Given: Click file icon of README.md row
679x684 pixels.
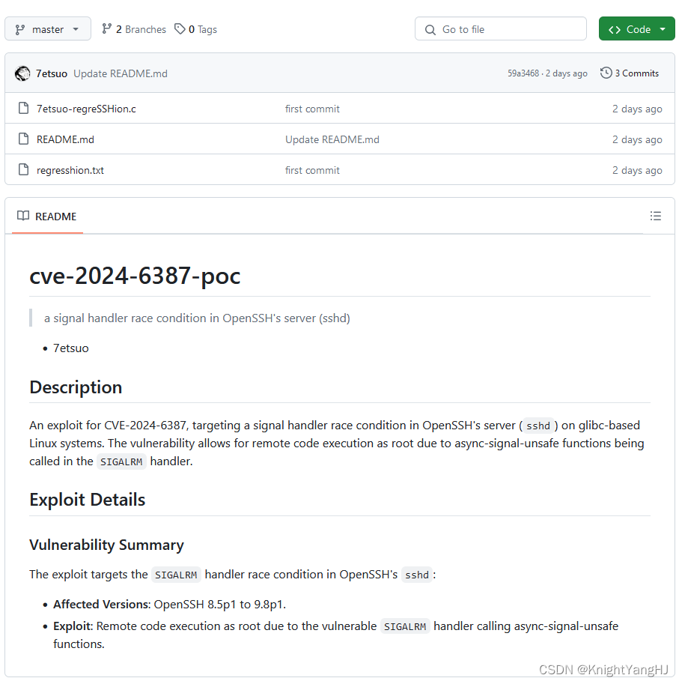Looking at the screenshot, I should point(23,139).
